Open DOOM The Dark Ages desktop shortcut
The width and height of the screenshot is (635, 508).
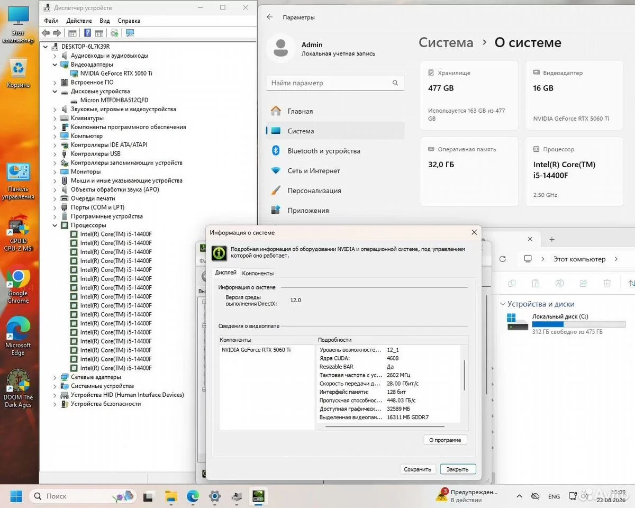point(18,388)
